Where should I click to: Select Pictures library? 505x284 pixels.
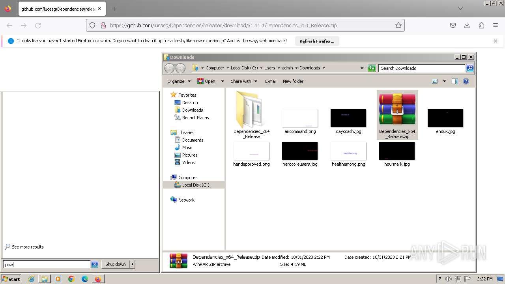point(190,155)
